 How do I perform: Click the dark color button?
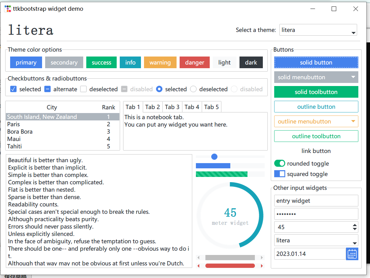(x=251, y=62)
